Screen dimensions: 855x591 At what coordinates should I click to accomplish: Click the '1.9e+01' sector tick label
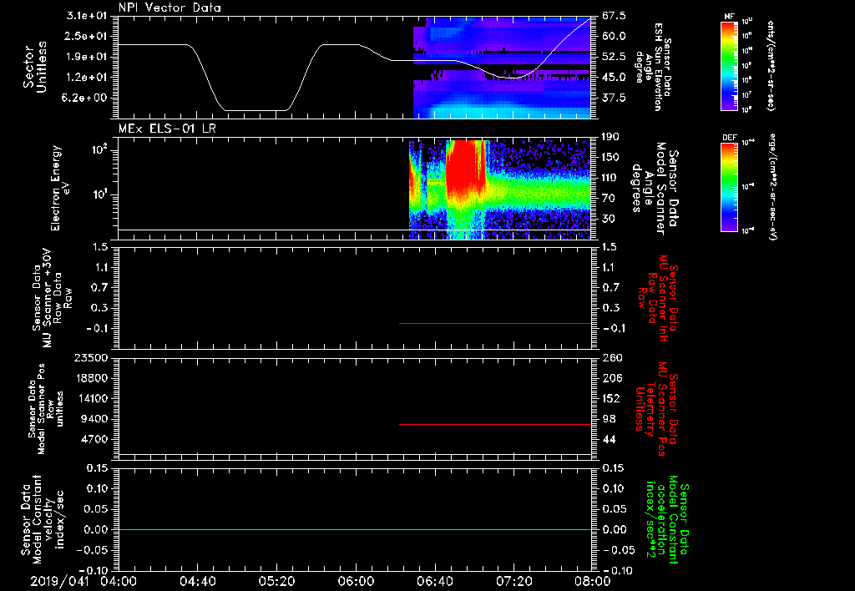click(x=87, y=57)
